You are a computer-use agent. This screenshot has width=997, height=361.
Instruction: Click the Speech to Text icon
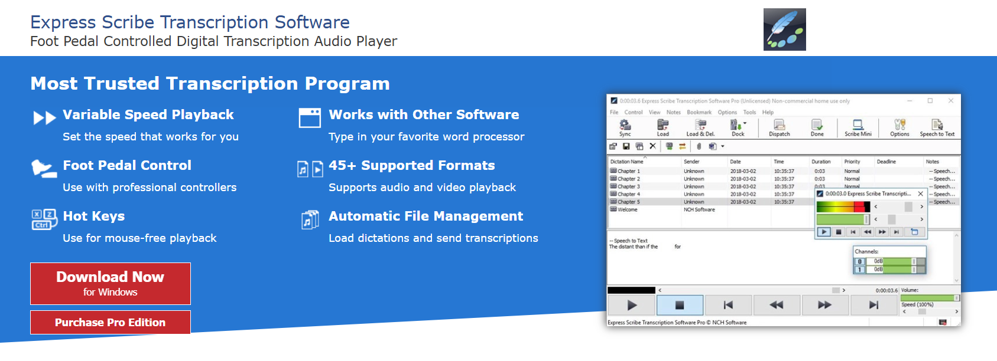937,127
